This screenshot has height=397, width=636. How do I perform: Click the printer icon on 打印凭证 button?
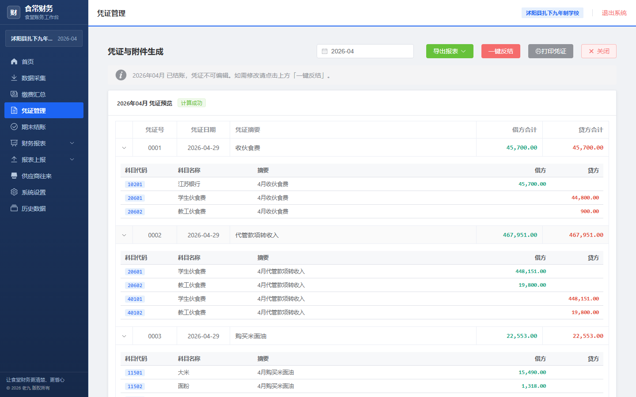pos(538,51)
